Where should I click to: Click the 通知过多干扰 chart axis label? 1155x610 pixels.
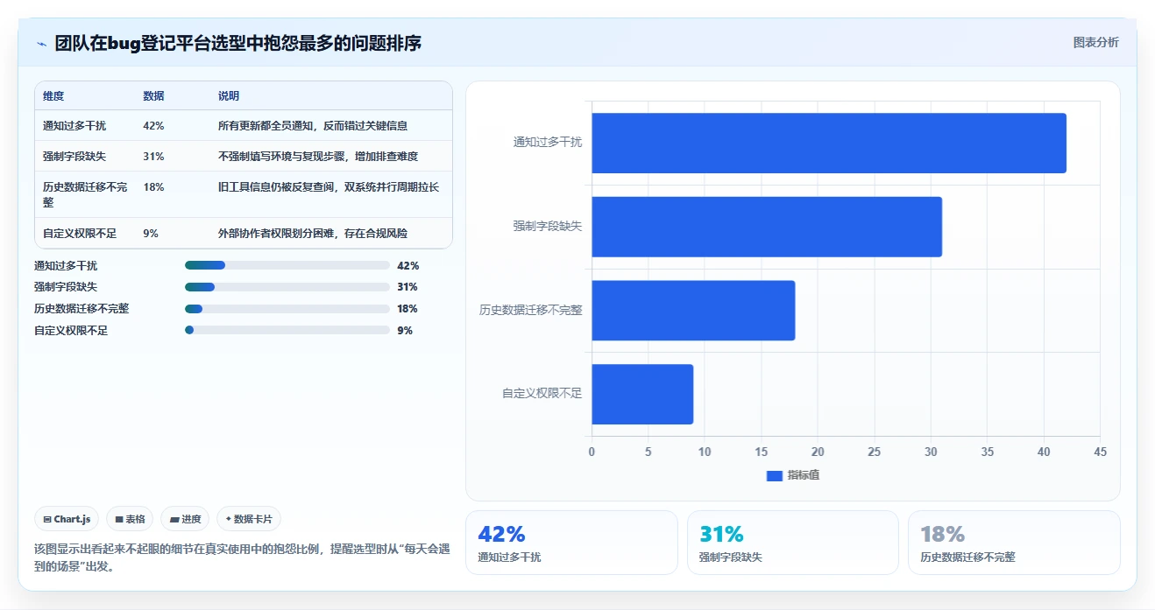[x=548, y=142]
